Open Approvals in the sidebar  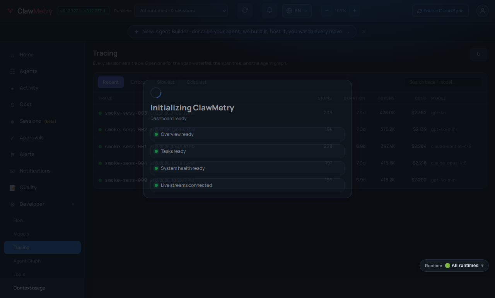43,138
